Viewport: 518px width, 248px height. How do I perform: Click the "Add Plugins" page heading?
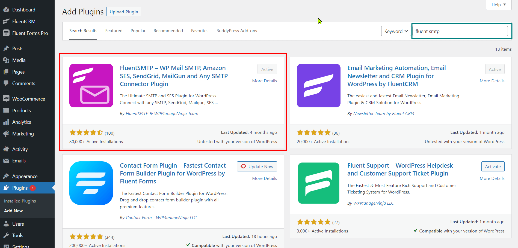click(83, 12)
